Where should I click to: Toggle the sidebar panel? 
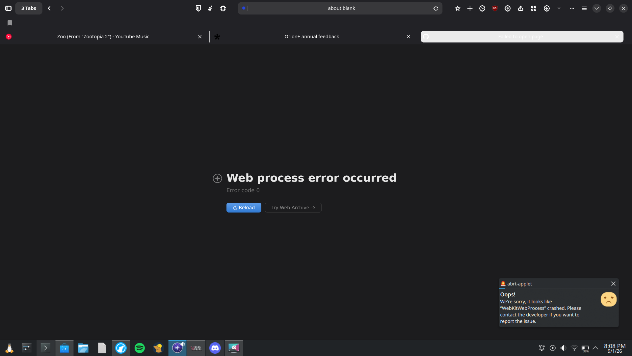pyautogui.click(x=9, y=8)
